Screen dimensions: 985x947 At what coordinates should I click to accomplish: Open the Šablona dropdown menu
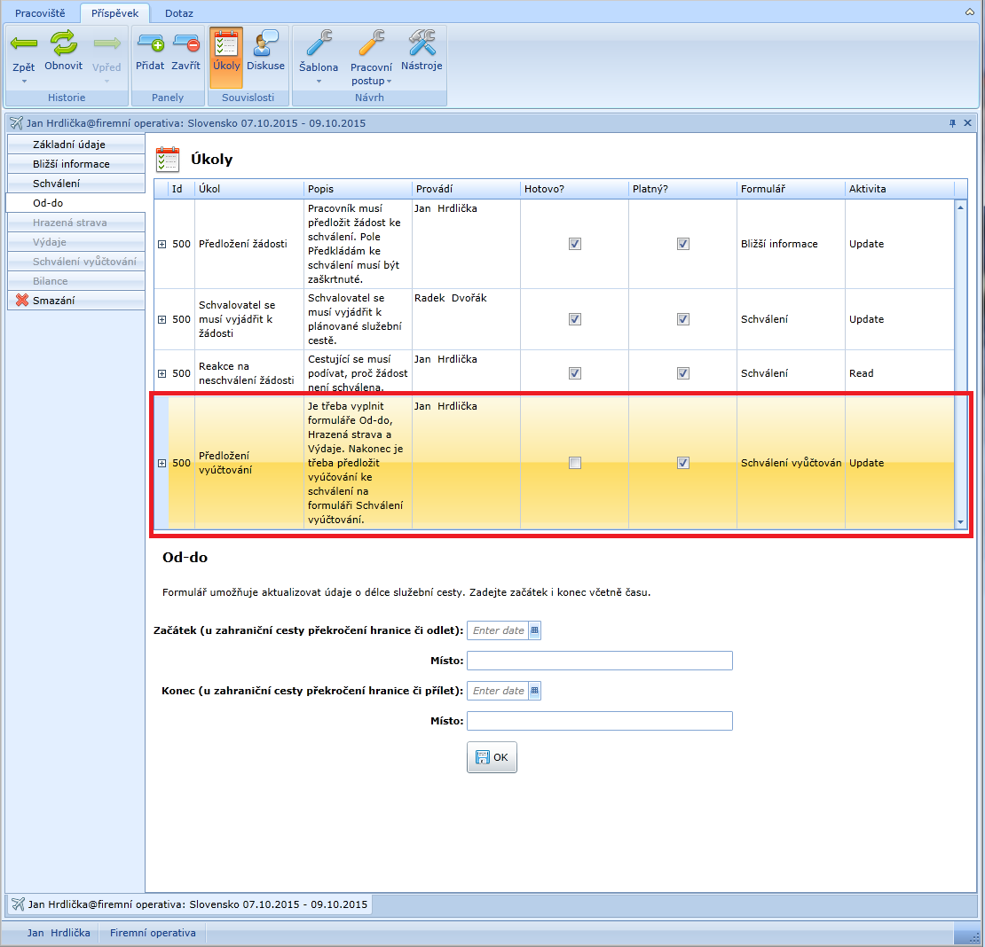tap(318, 81)
